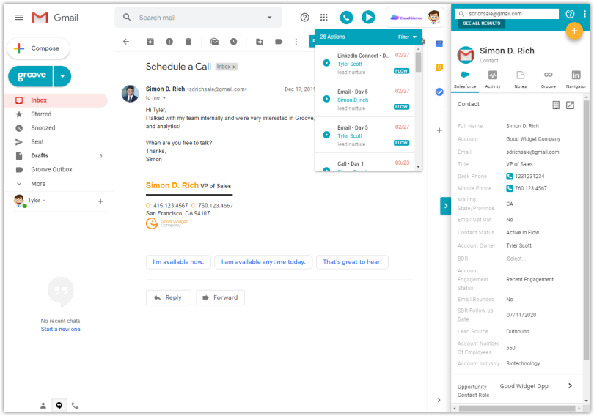594x416 pixels.
Task: Open Gmail support help icon
Action: (304, 18)
